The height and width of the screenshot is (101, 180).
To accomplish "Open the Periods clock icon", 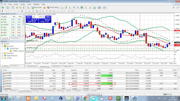I will 99,8.
